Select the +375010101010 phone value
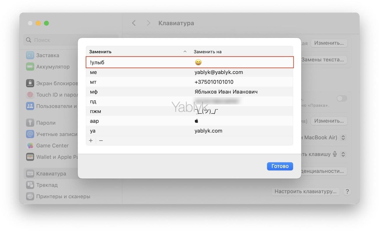The width and height of the screenshot is (379, 231). pyautogui.click(x=214, y=82)
